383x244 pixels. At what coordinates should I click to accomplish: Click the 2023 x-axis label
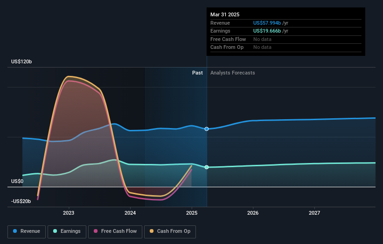pyautogui.click(x=69, y=213)
